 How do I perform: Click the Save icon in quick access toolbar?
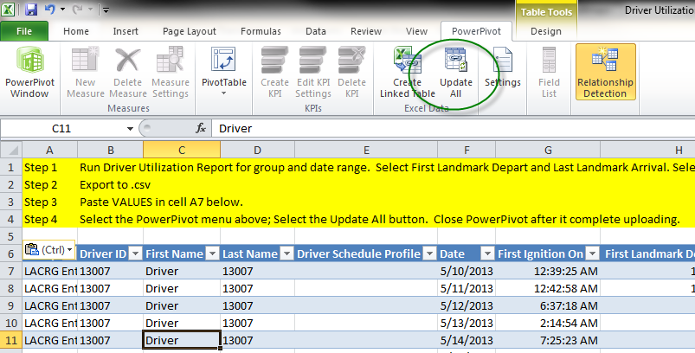(x=32, y=10)
